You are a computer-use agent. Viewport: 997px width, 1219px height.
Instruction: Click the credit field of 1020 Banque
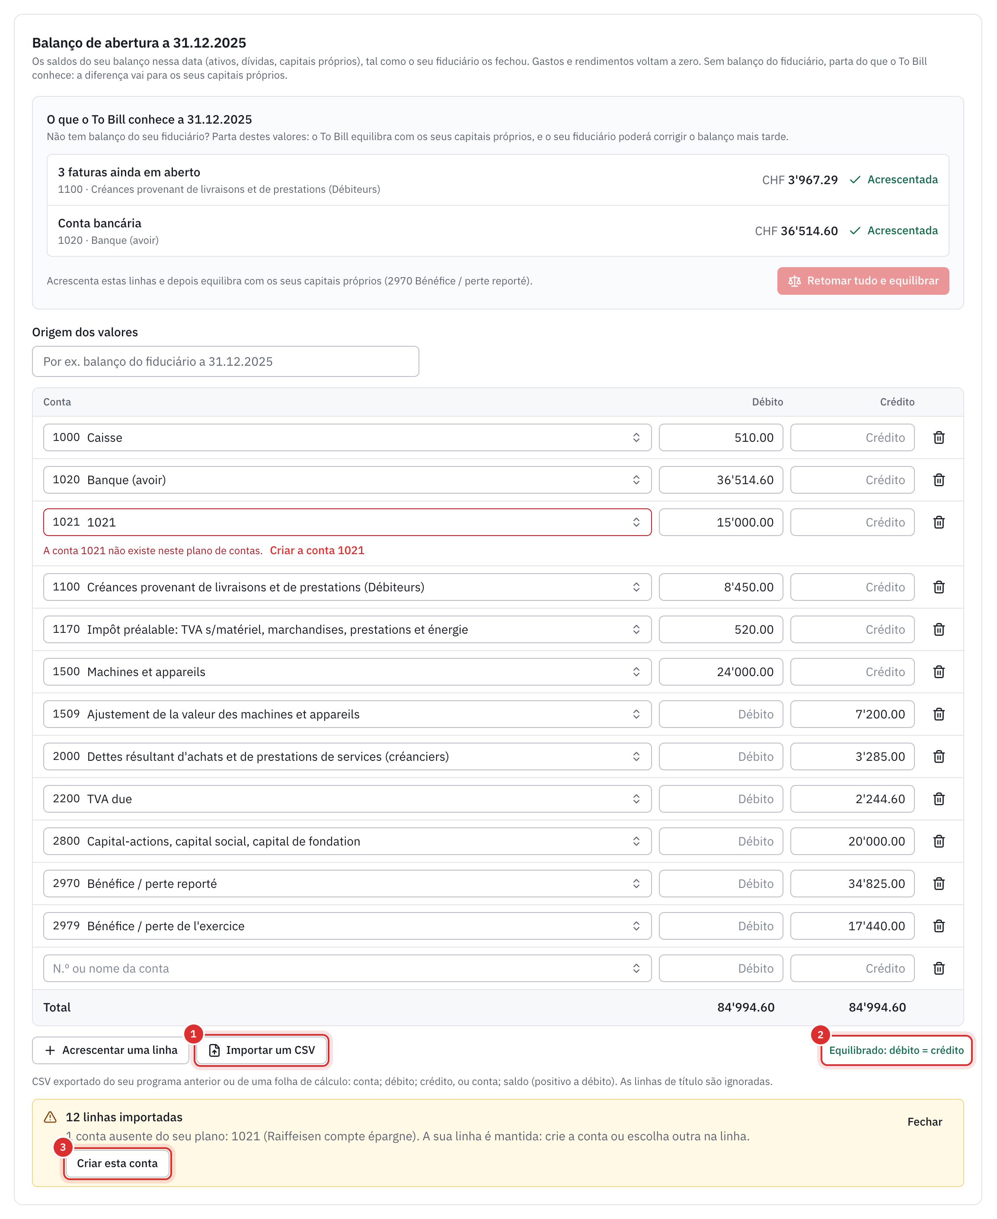point(852,480)
